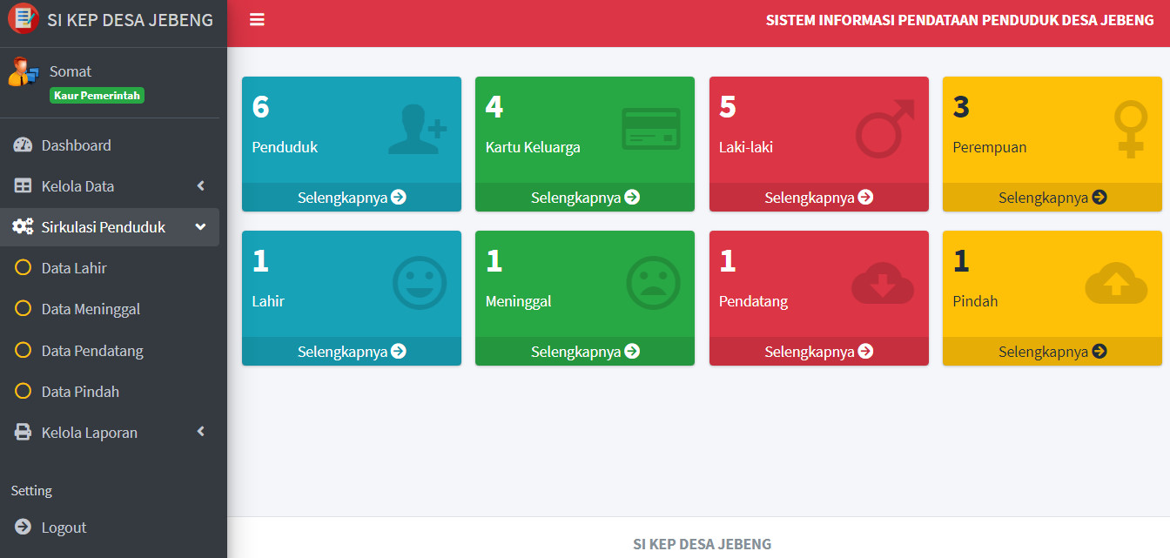1170x558 pixels.
Task: Click the add-user icon on Penduduk card
Action: (417, 131)
